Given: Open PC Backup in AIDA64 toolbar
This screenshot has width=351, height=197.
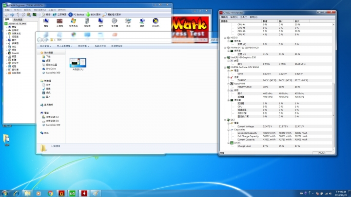Looking at the screenshot, I should (x=77, y=15).
